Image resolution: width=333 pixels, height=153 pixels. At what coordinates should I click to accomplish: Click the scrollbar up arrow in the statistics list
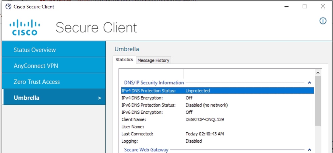(x=318, y=73)
